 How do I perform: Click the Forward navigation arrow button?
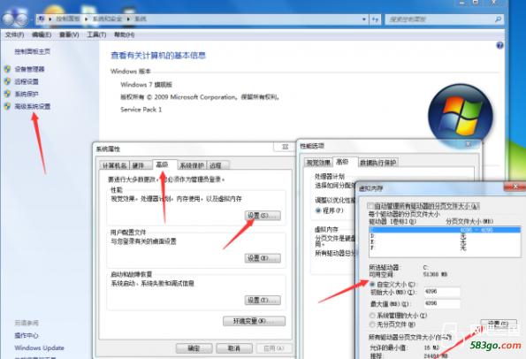click(22, 19)
